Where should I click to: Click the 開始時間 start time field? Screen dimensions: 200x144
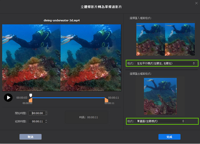38,113
